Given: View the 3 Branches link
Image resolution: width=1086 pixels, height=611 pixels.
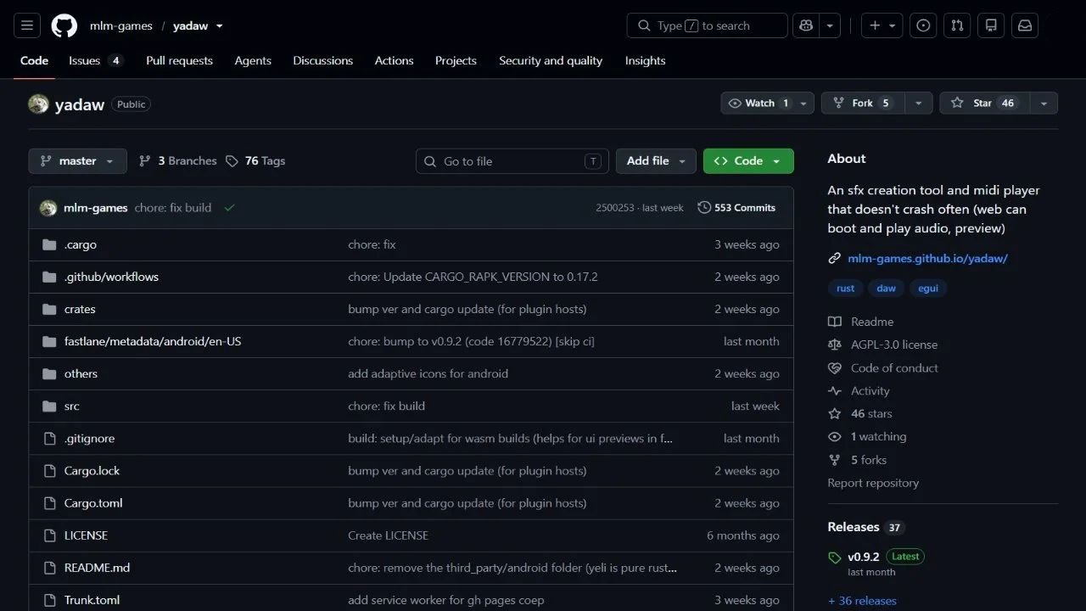Looking at the screenshot, I should click(178, 161).
